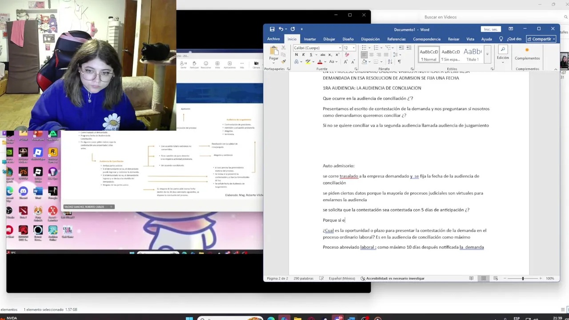This screenshot has height=320, width=569.
Task: Click Español (México) language indicator
Action: [x=342, y=278]
